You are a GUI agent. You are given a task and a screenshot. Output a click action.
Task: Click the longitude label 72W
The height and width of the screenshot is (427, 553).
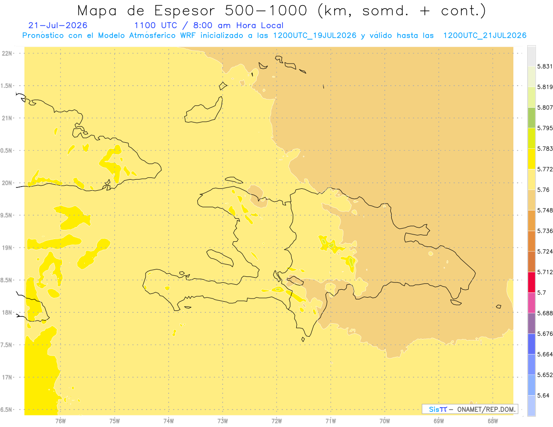click(276, 421)
